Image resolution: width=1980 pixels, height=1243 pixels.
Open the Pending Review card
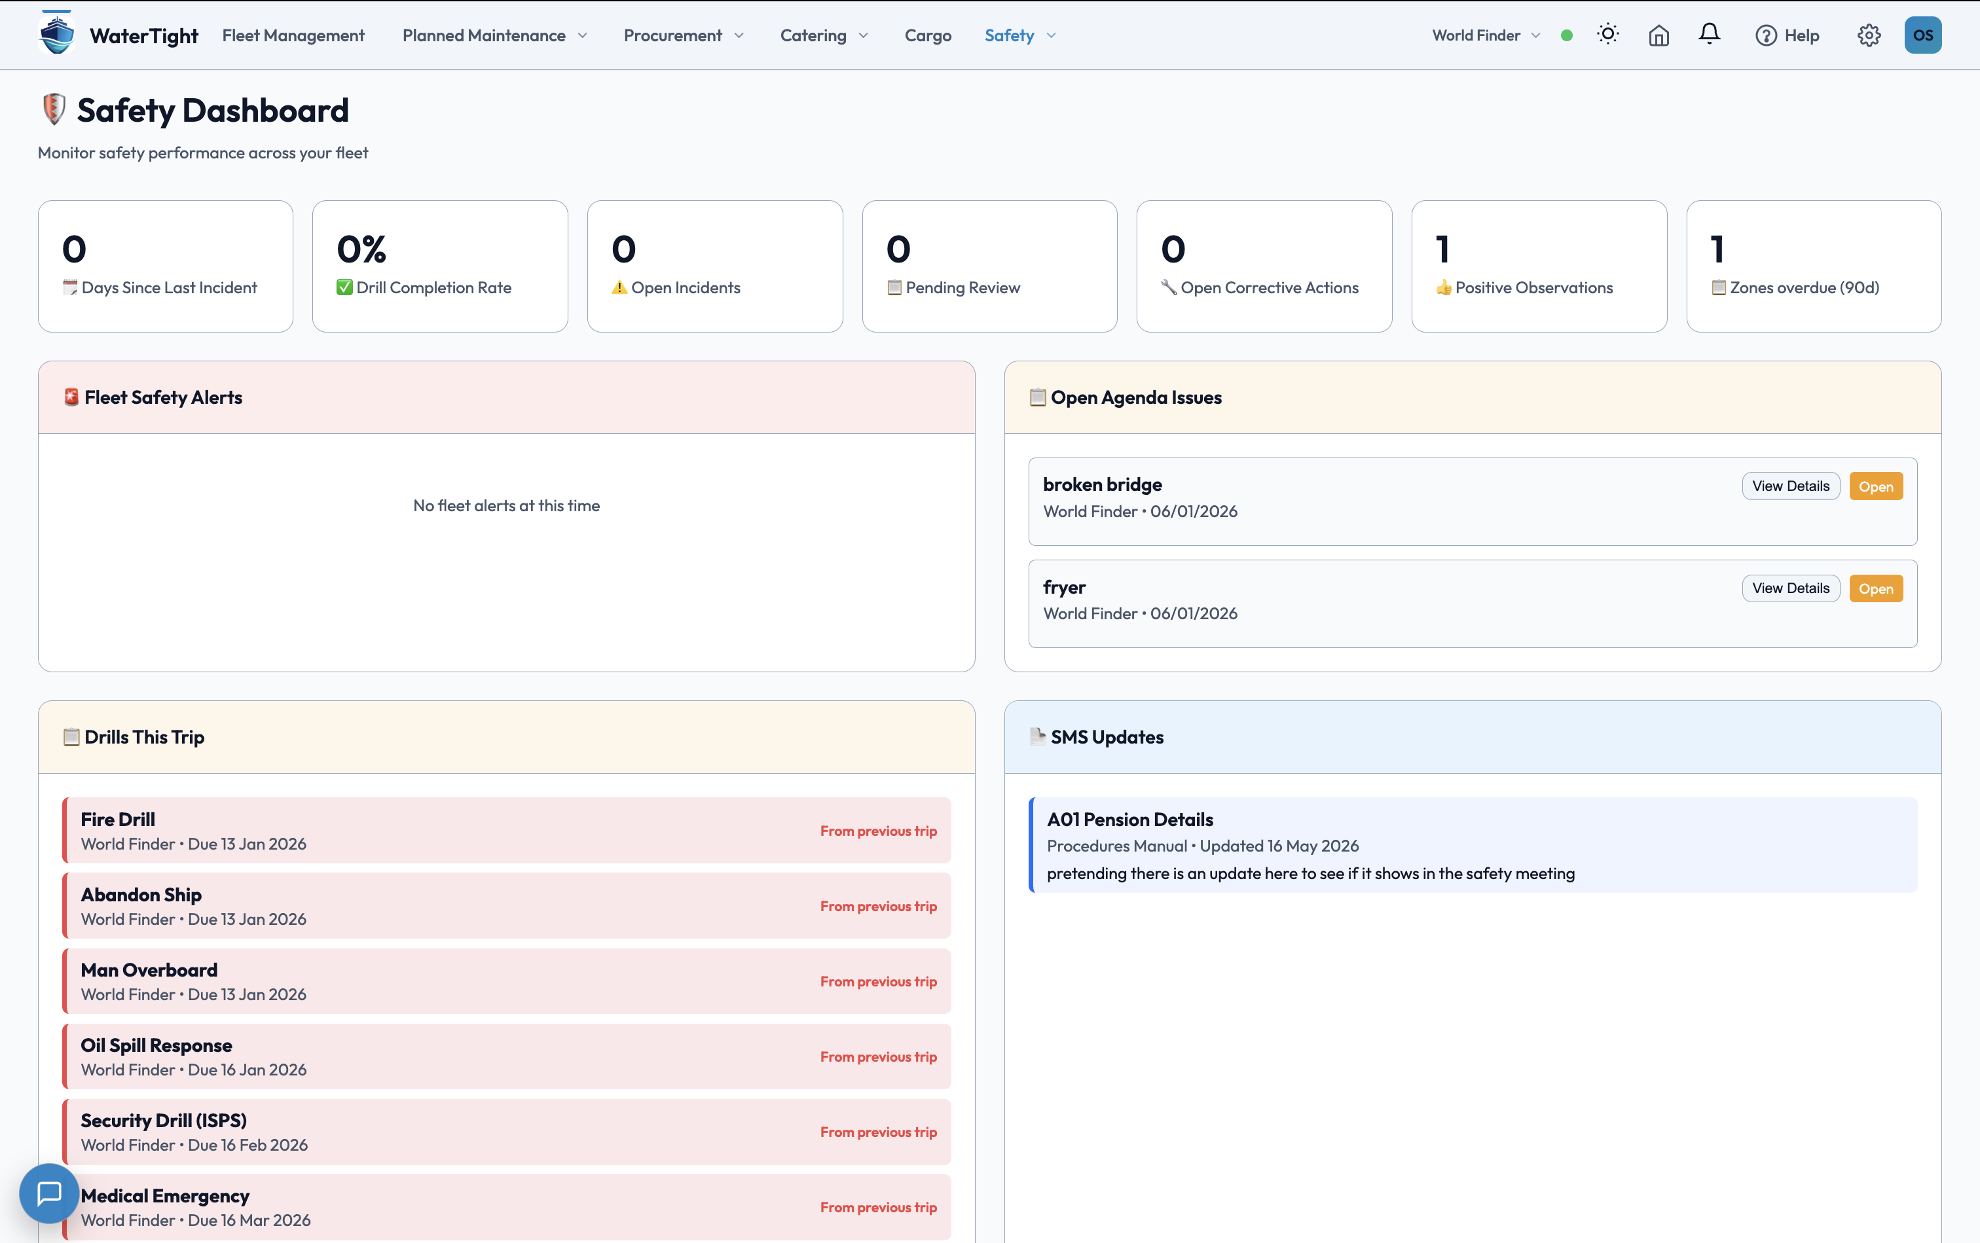coord(989,266)
